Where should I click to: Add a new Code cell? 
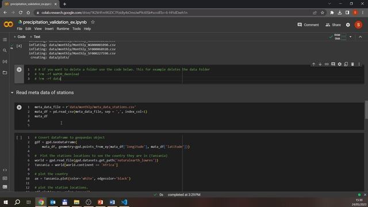[20, 37]
